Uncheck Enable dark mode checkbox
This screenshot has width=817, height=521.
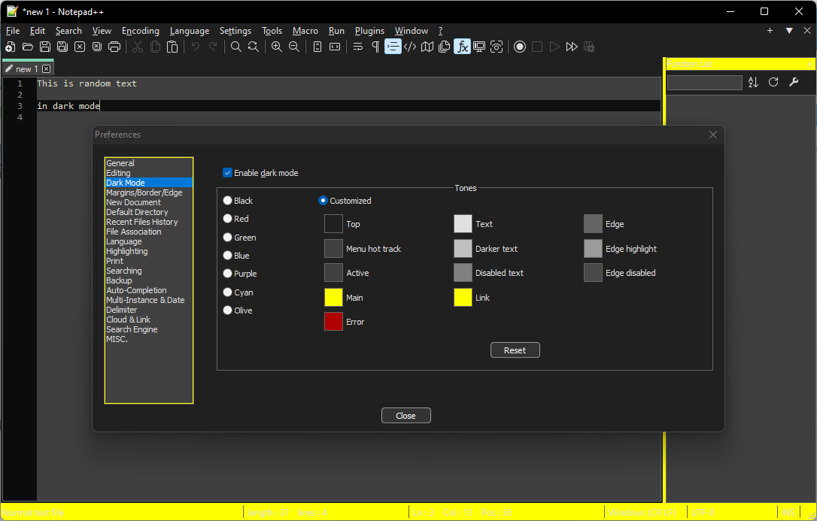point(227,173)
